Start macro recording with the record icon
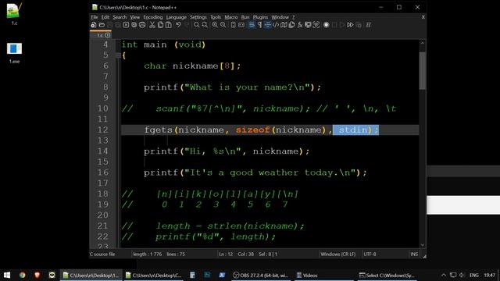The height and width of the screenshot is (281, 500). (x=327, y=25)
